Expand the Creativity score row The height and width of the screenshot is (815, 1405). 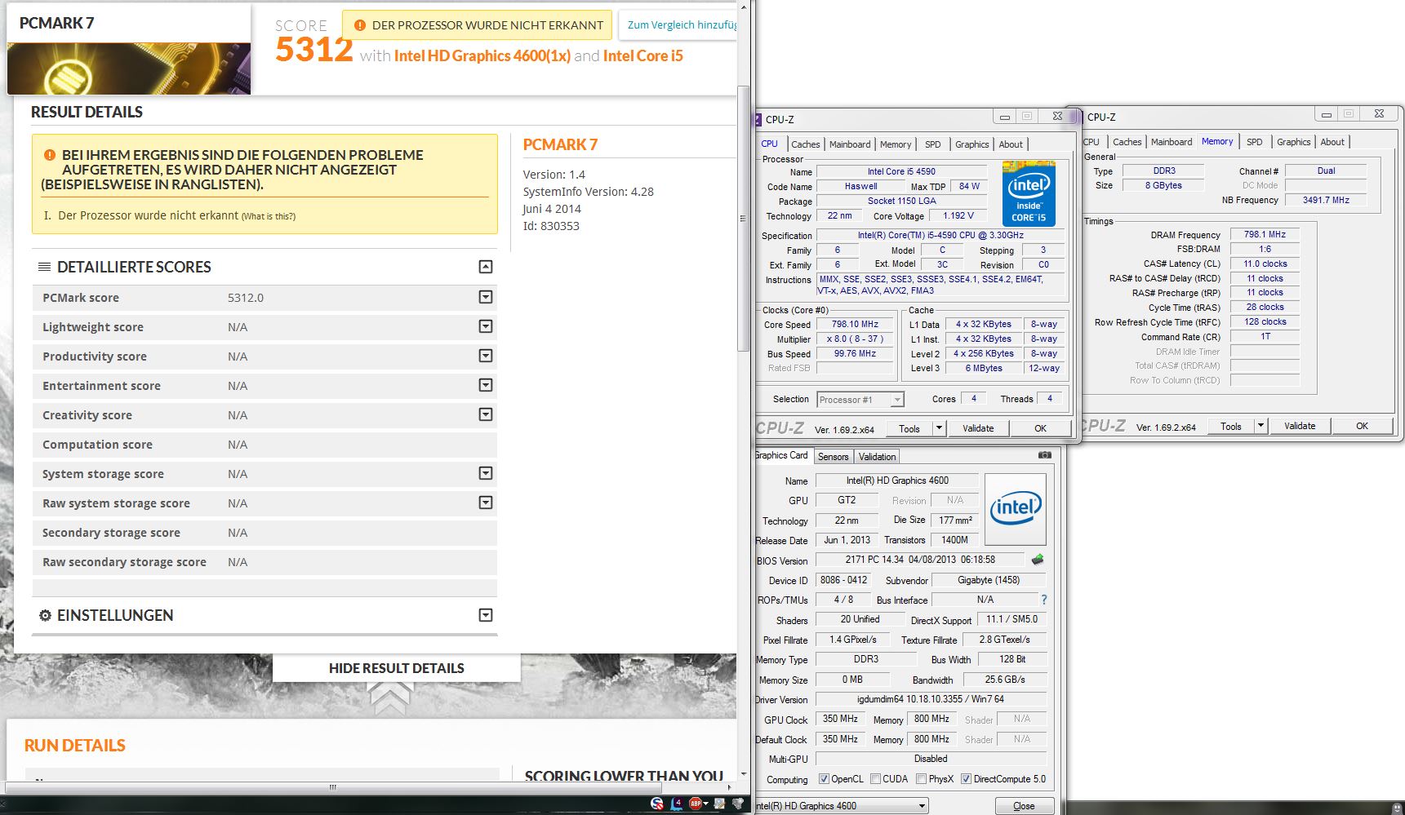point(486,414)
